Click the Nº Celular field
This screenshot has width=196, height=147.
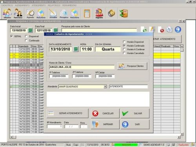105,76
